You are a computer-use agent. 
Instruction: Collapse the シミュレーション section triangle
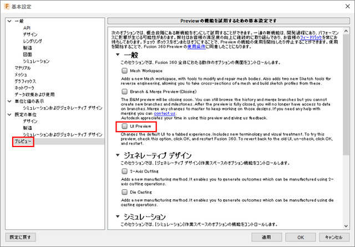click(118, 216)
